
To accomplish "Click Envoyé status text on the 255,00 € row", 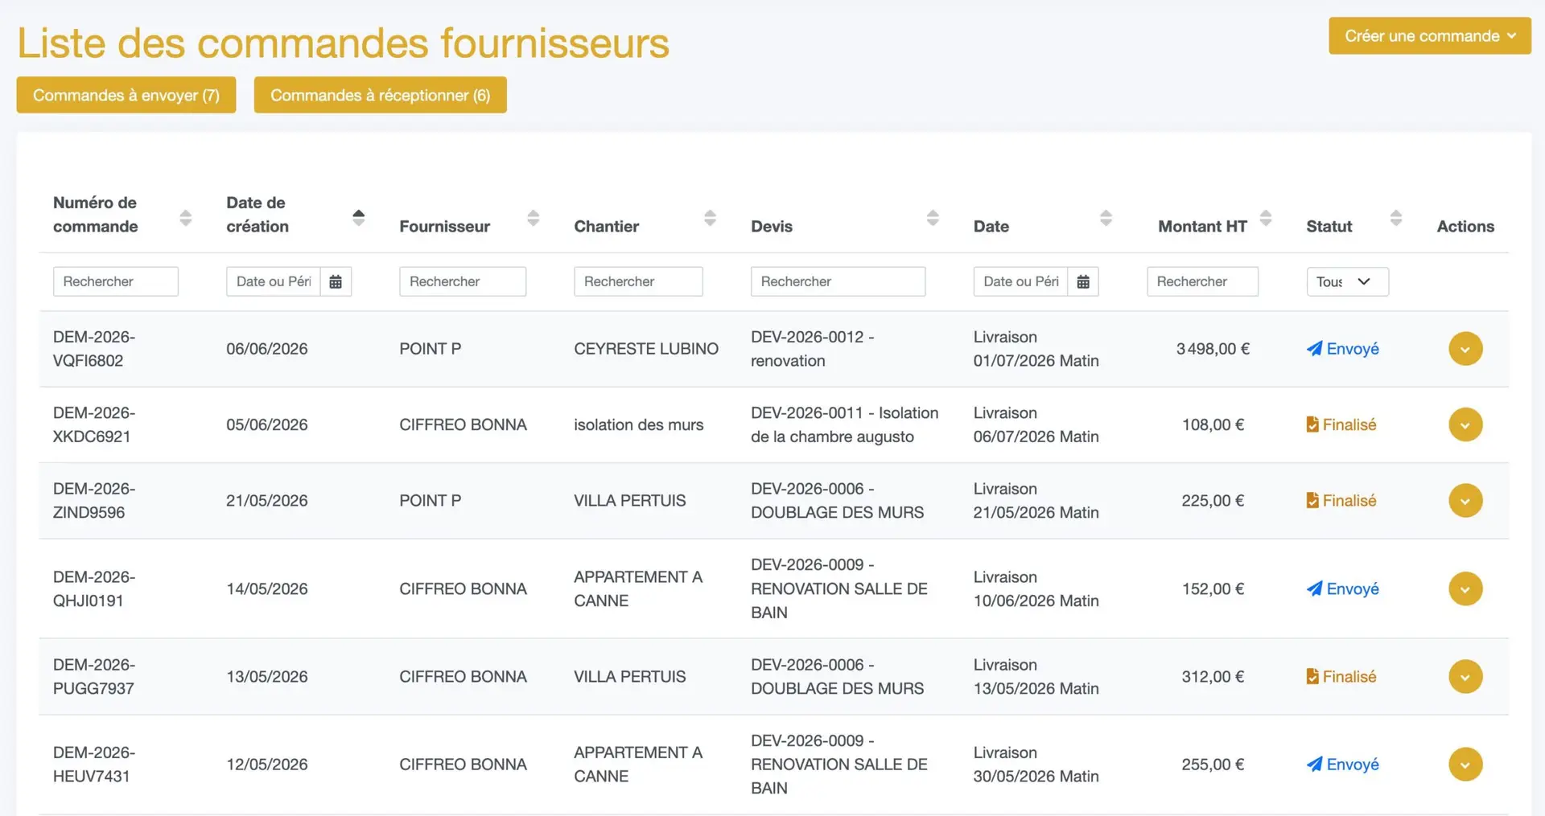I will [1353, 765].
